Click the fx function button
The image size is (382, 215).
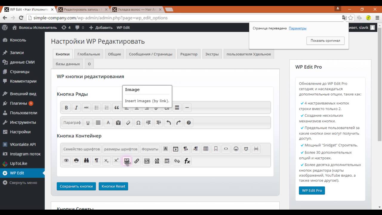(187, 161)
